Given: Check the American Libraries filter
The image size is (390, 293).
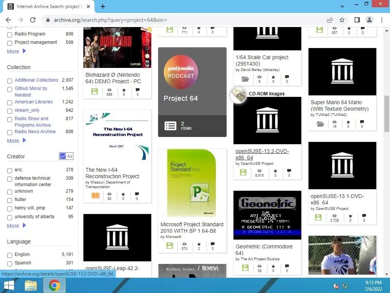Looking at the screenshot, I should coord(10,103).
